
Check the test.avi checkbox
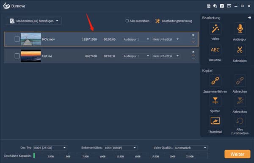pyautogui.click(x=17, y=56)
